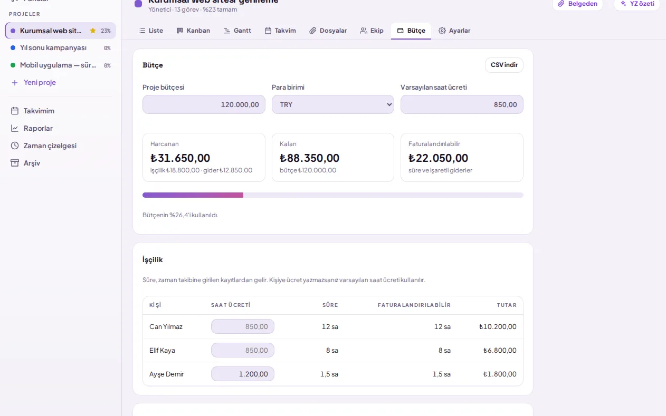Image resolution: width=666 pixels, height=416 pixels.
Task: Click the paperclip icon in Dosyalar tab
Action: pyautogui.click(x=313, y=31)
